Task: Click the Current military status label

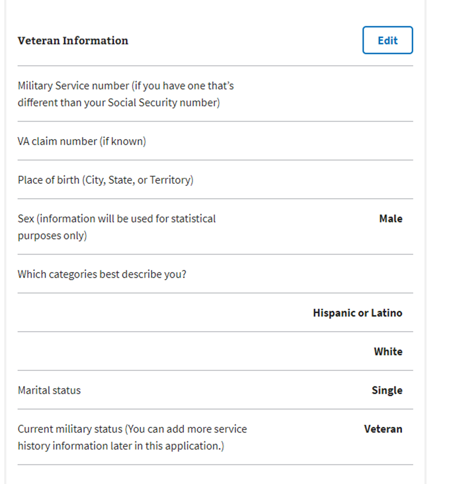Action: [132, 437]
